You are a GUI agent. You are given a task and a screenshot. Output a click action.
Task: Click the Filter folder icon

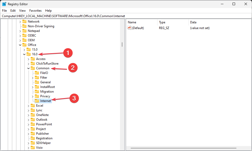click(37, 78)
